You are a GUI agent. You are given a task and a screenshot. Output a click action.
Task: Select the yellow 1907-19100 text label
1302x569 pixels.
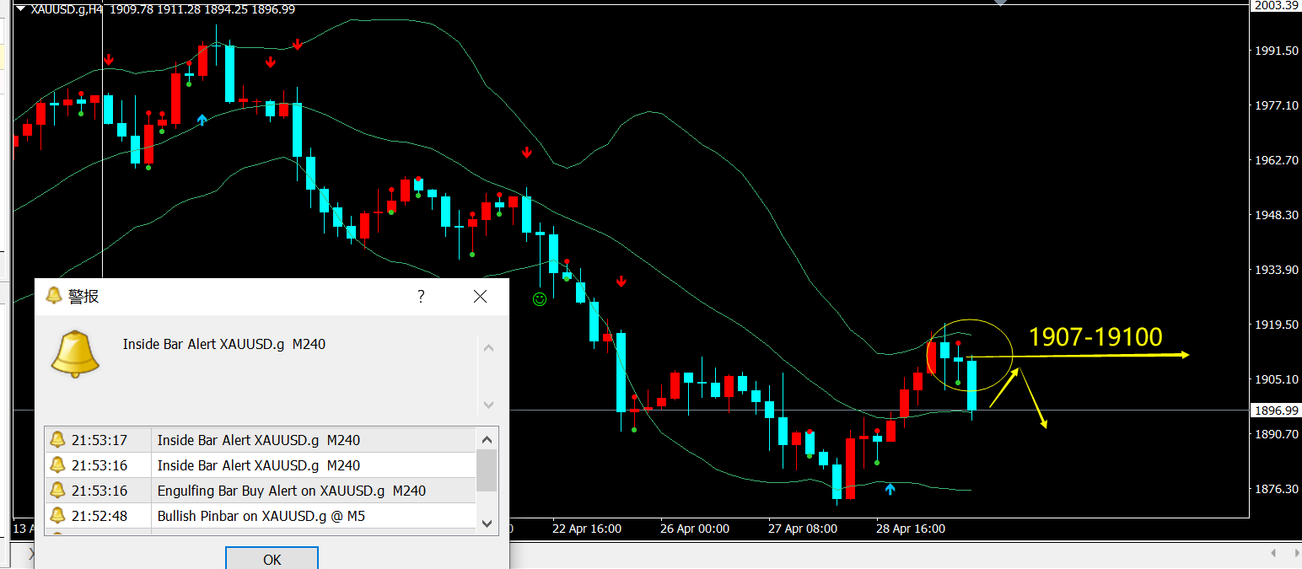pos(1095,337)
